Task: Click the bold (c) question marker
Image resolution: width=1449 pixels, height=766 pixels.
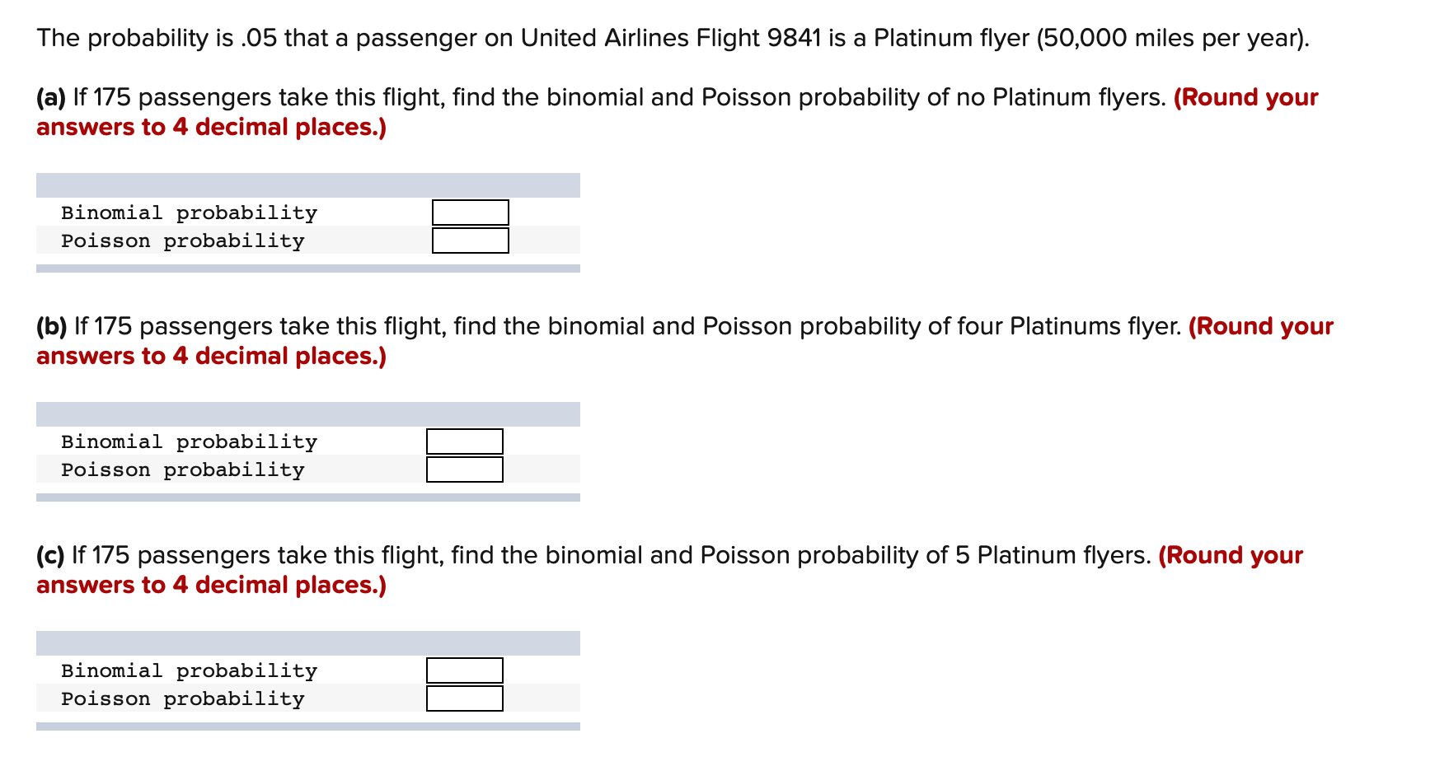Action: (50, 555)
